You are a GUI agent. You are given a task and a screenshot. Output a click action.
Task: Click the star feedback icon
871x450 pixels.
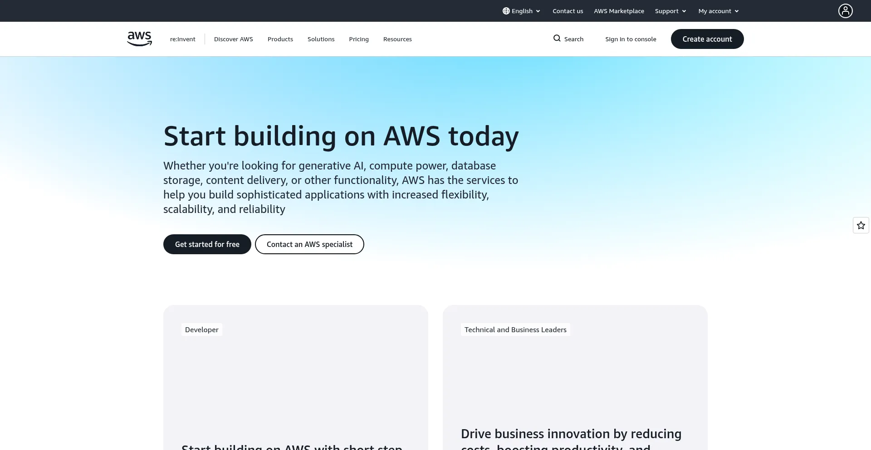[861, 225]
